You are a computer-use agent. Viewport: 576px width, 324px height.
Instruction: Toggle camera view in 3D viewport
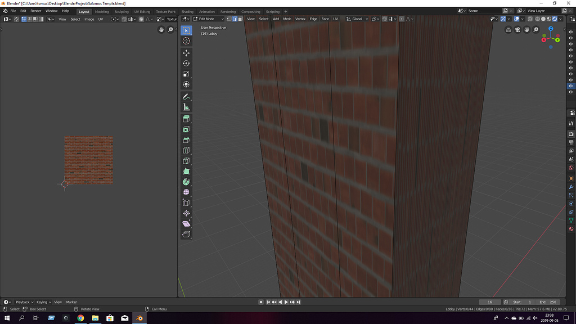click(x=517, y=30)
